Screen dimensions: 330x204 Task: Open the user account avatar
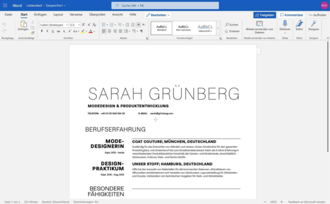[324, 5]
